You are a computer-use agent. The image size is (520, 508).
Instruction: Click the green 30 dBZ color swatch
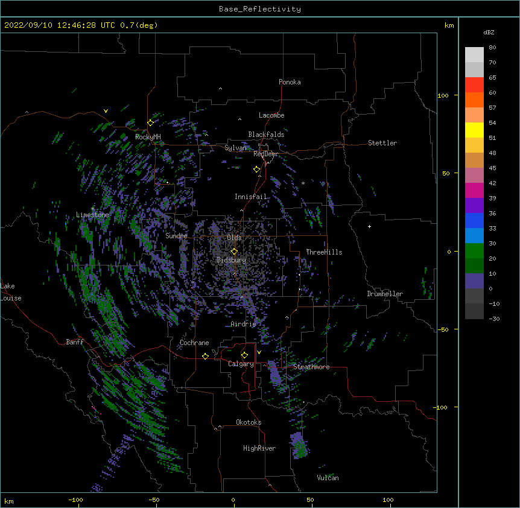pyautogui.click(x=474, y=251)
